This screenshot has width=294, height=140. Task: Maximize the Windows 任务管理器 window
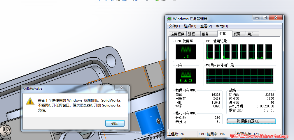click(x=265, y=17)
